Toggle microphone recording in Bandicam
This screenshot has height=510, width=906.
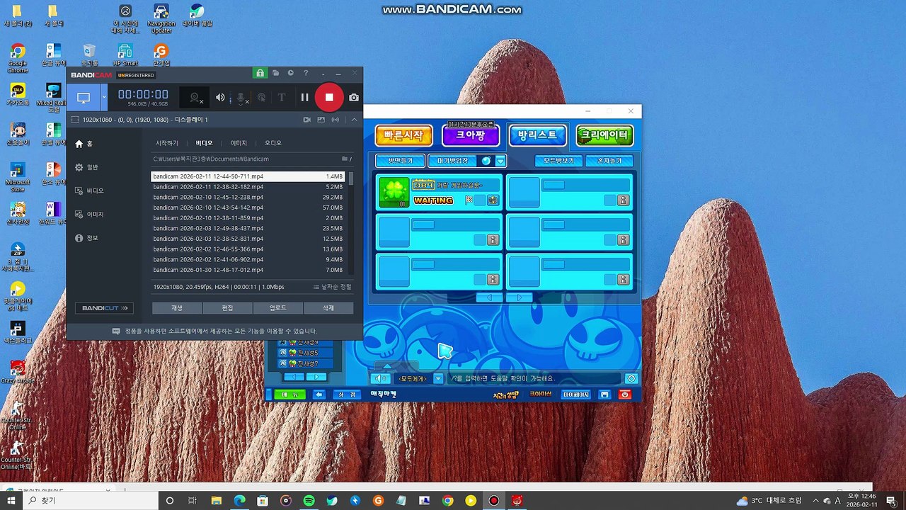(241, 98)
